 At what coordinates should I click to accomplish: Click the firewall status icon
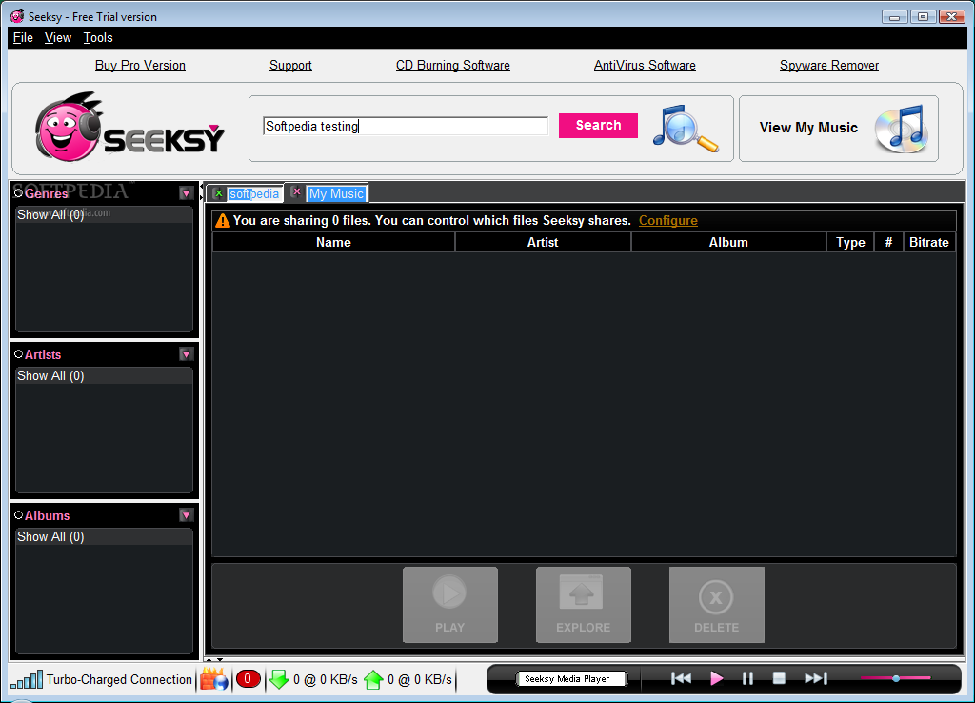(213, 679)
